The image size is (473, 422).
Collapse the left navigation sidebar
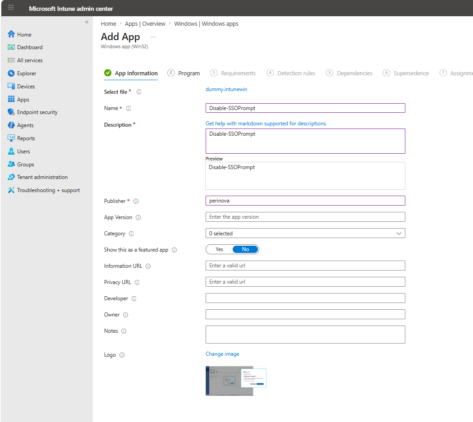pyautogui.click(x=87, y=22)
